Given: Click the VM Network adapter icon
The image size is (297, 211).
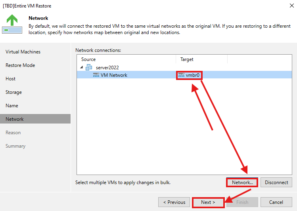Looking at the screenshot, I should pyautogui.click(x=96, y=75).
